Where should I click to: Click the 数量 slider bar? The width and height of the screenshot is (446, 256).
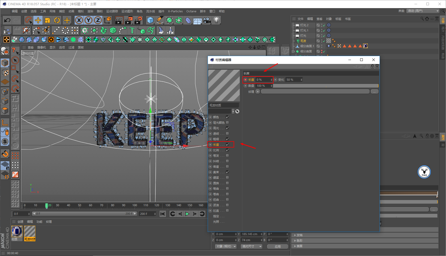(x=326, y=86)
